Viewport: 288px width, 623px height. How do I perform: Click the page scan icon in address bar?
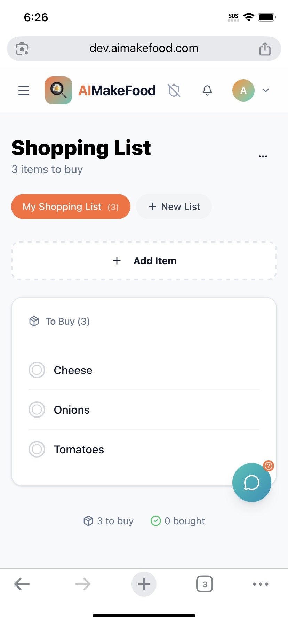[x=22, y=49]
